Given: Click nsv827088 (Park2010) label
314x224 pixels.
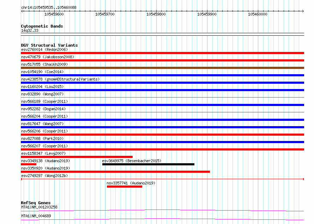Looking at the screenshot, I should 42,138.
